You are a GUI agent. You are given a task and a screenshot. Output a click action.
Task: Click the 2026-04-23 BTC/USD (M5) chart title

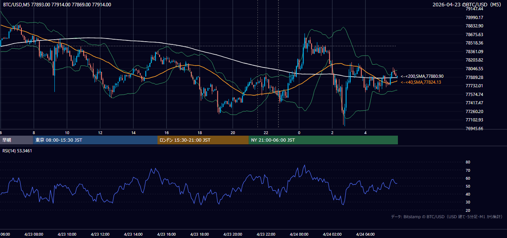tap(467, 5)
